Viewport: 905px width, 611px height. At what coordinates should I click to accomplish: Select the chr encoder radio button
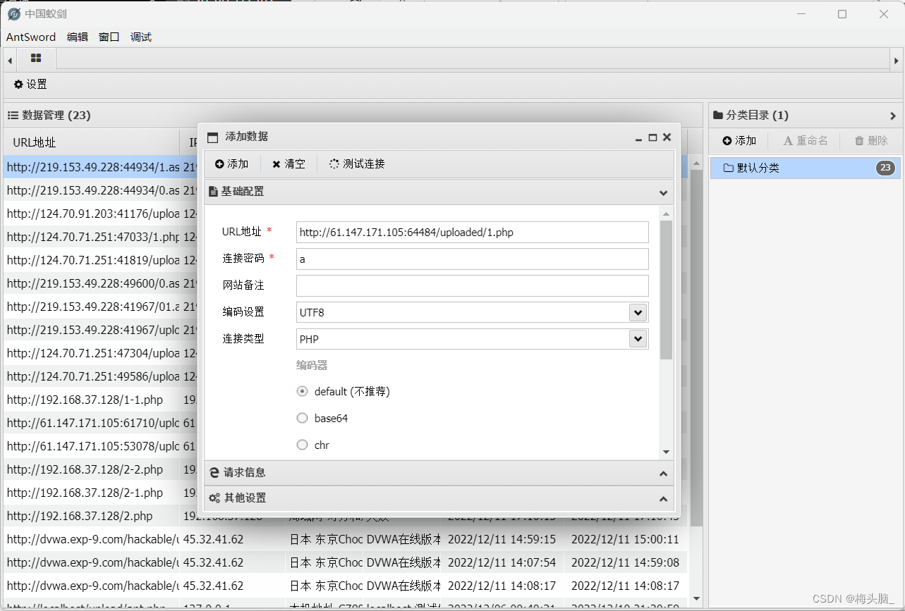302,444
